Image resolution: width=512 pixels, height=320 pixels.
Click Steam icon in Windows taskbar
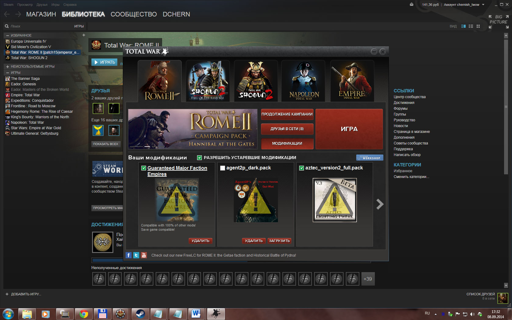point(140,314)
